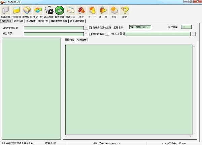Click the 生成工程 (Generate Project) cubes icon
The width and height of the screenshot is (202, 145).
click(38, 10)
